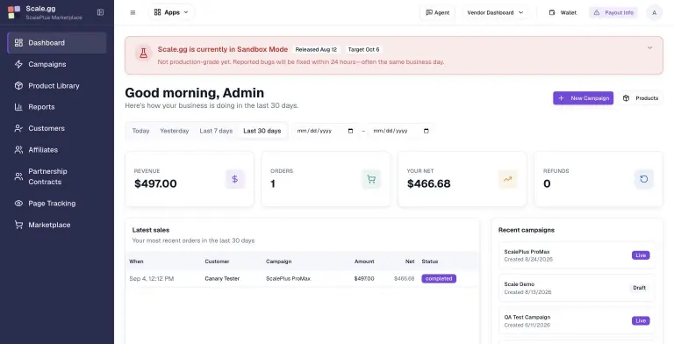This screenshot has width=674, height=344.
Task: Click the Partnership Contracts icon
Action: [18, 176]
